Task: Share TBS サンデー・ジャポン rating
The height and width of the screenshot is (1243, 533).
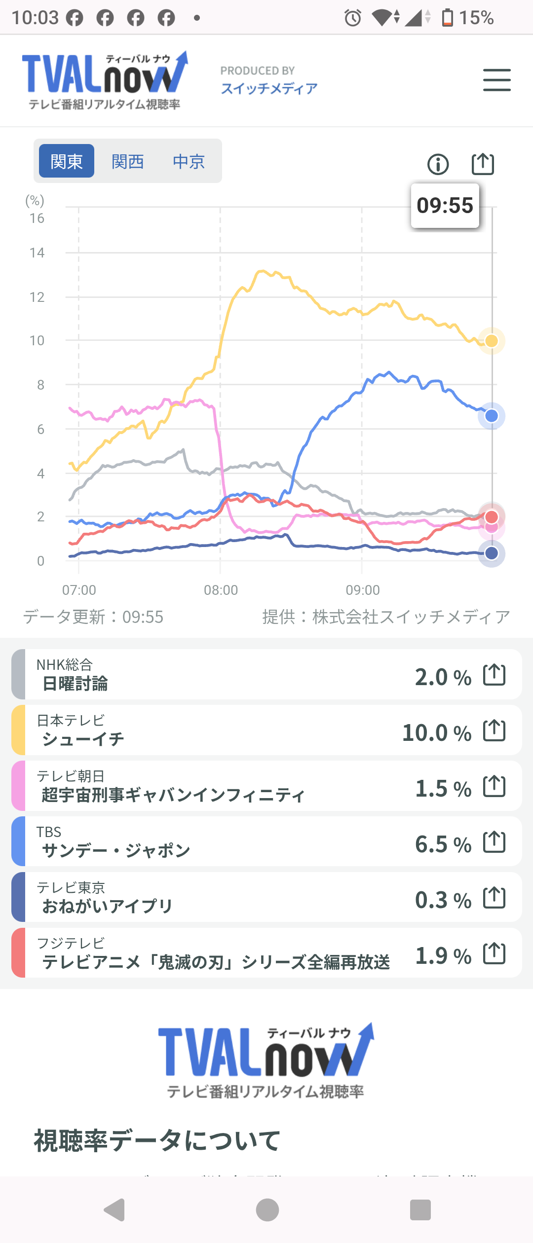Action: coord(494,841)
